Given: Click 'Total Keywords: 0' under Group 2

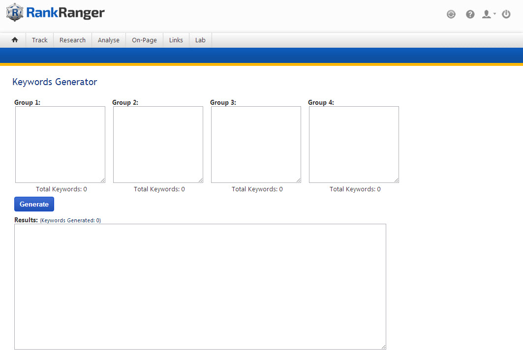Looking at the screenshot, I should click(159, 189).
